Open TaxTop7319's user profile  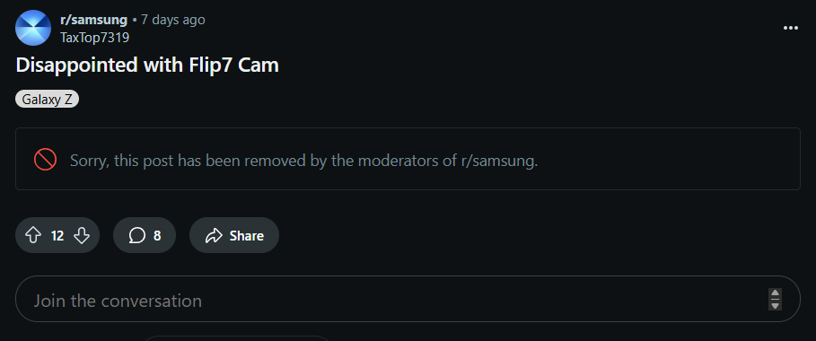95,38
